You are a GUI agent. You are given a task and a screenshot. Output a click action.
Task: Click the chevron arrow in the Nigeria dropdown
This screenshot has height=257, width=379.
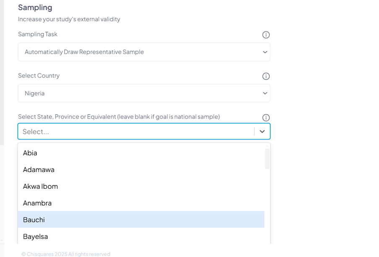(x=265, y=93)
